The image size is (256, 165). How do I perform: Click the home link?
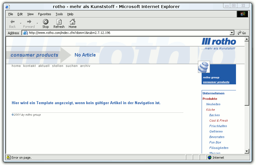[16, 66]
